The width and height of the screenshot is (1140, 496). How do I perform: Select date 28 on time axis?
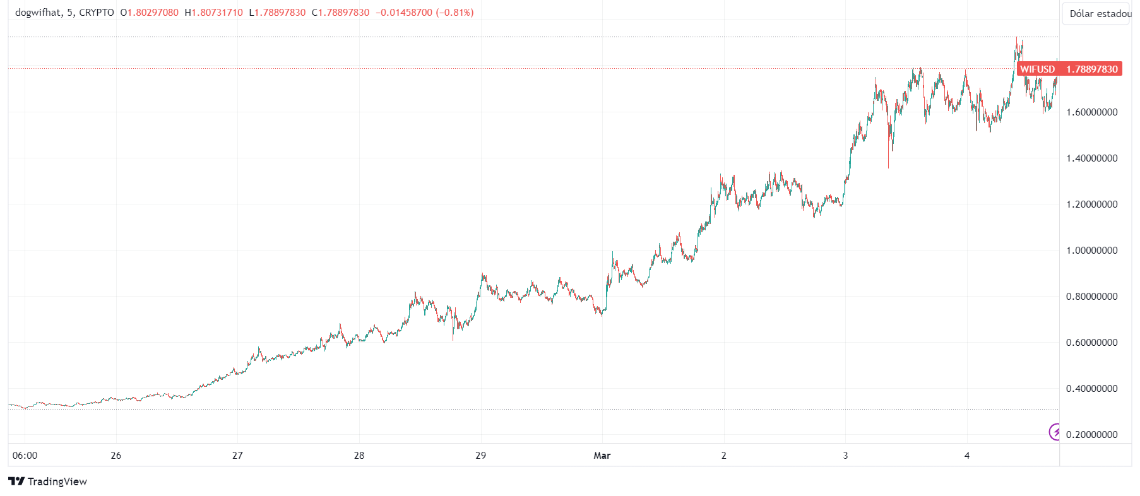[359, 456]
